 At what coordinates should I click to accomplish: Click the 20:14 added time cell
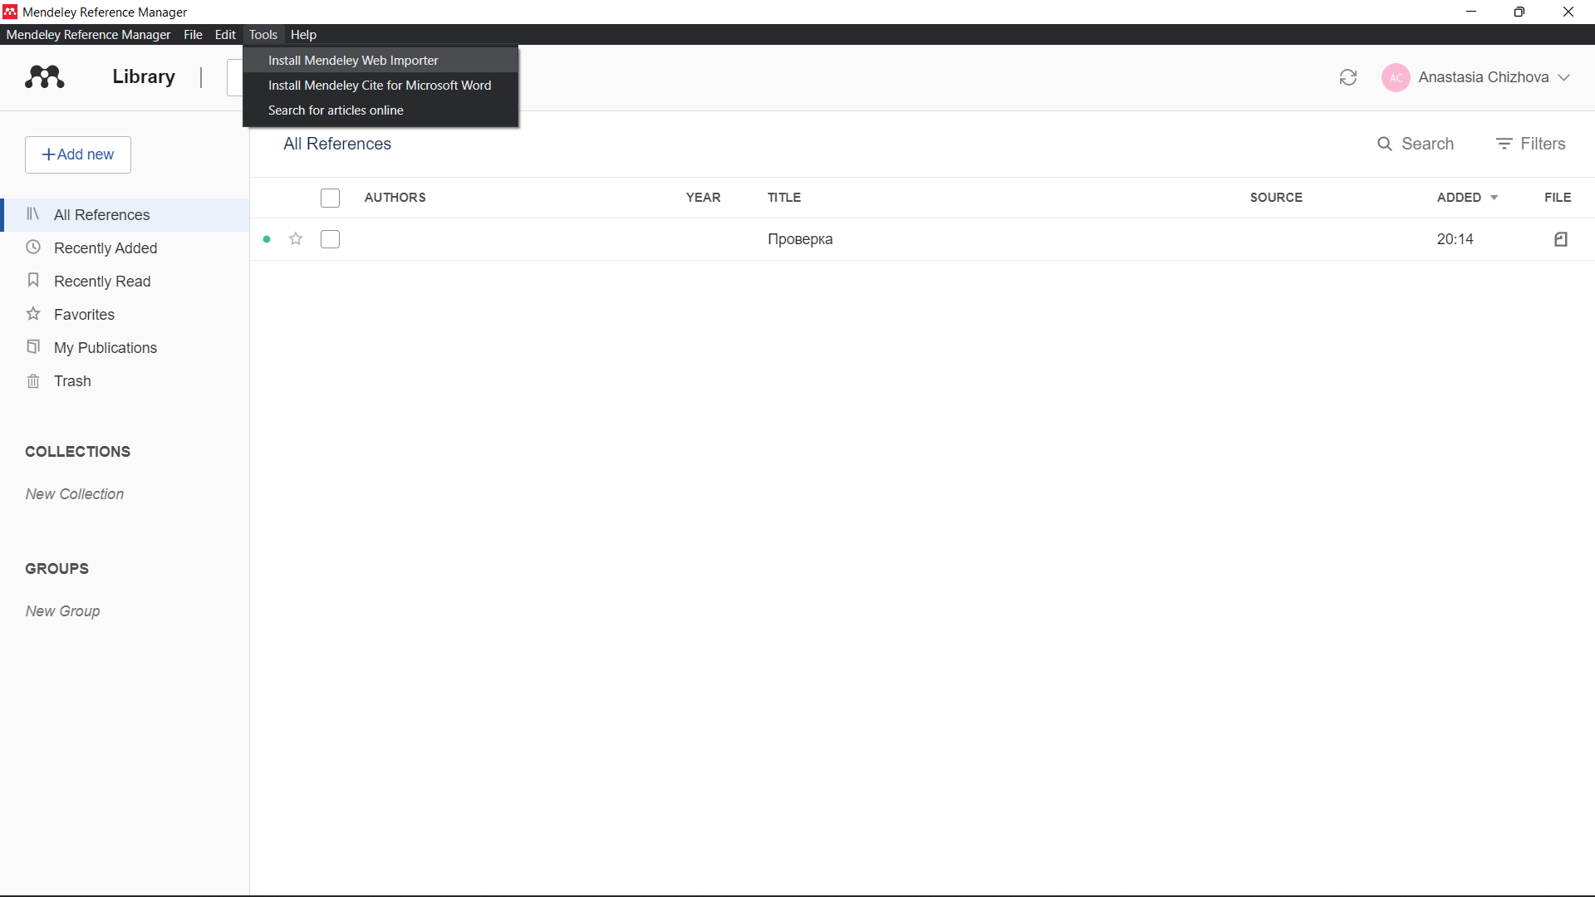point(1455,239)
